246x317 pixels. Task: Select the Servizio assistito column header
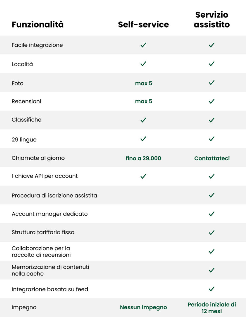pyautogui.click(x=212, y=20)
